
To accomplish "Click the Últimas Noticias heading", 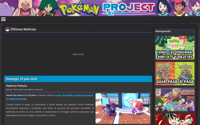I will (x=23, y=29).
